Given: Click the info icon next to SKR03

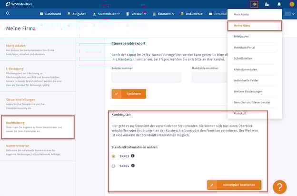Looking at the screenshot, I should point(133,156).
